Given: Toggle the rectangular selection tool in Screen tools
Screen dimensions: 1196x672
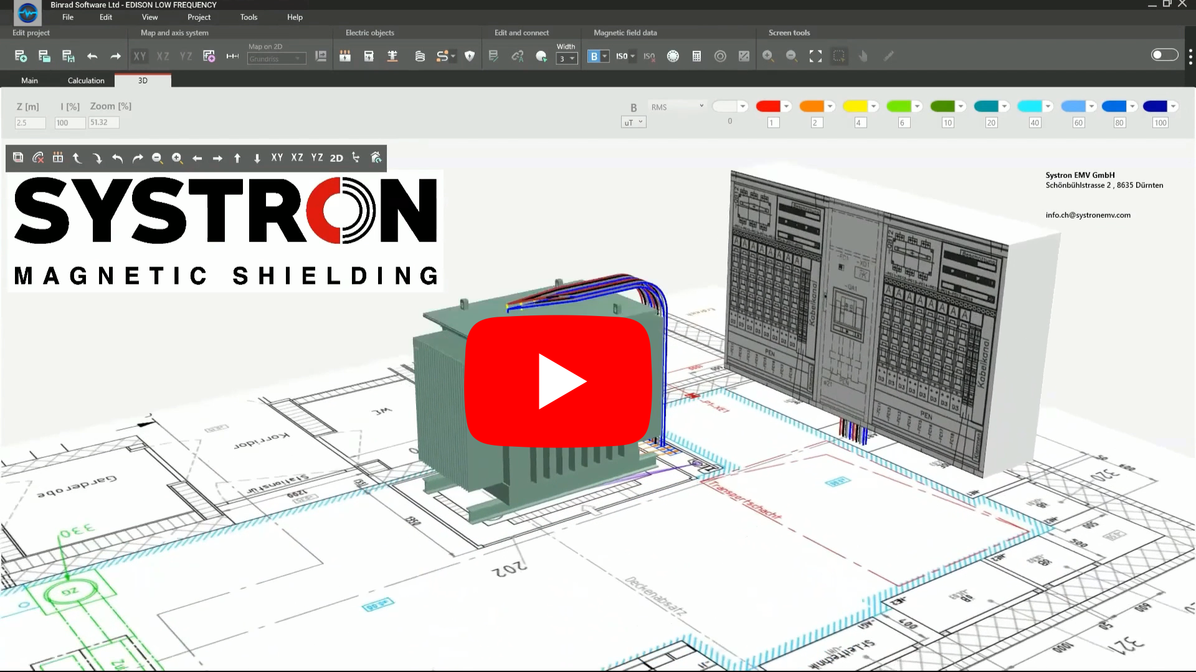Looking at the screenshot, I should coord(839,56).
